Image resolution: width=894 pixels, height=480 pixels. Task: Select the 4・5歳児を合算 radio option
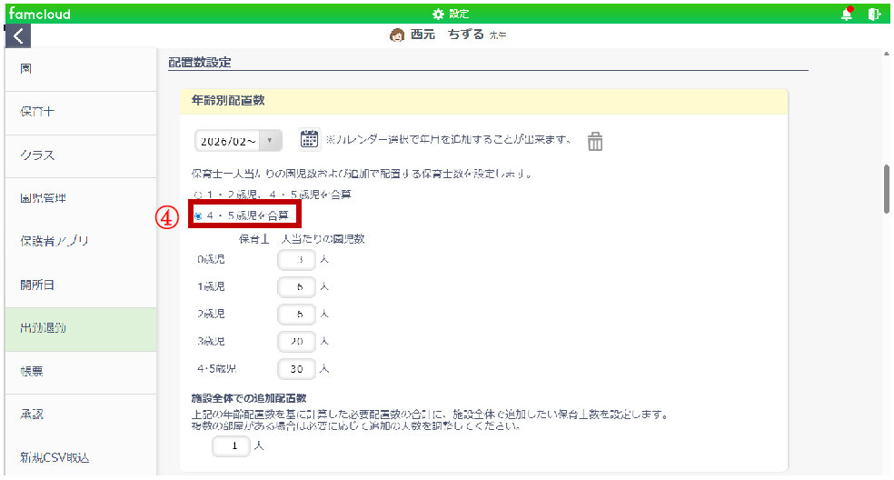coord(199,216)
